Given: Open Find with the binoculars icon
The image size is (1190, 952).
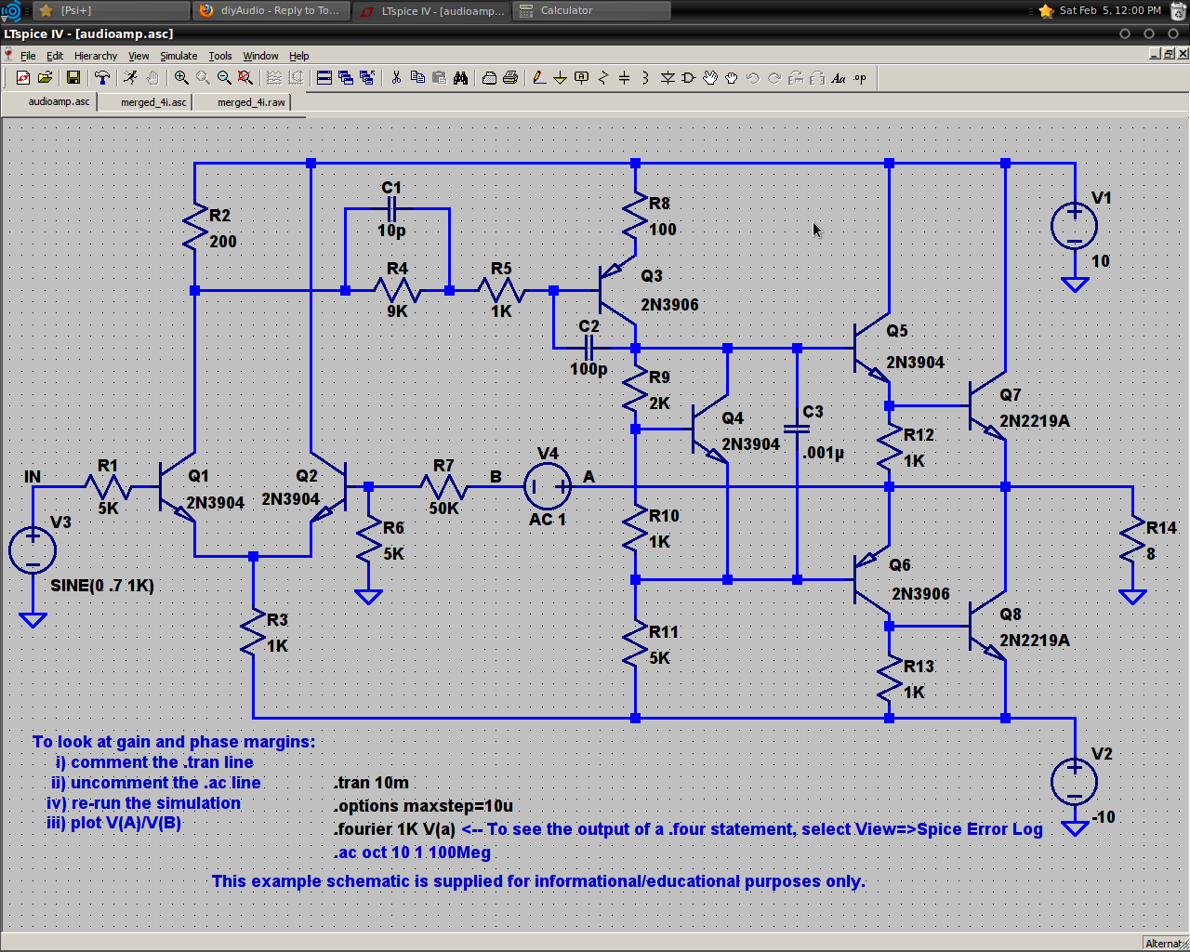Looking at the screenshot, I should (x=460, y=78).
